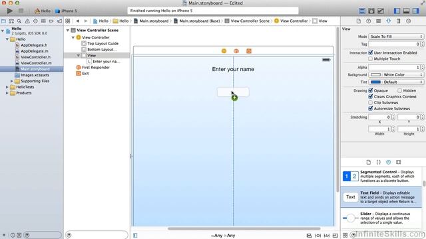Show the File Template library
The image size is (426, 239).
(368, 162)
